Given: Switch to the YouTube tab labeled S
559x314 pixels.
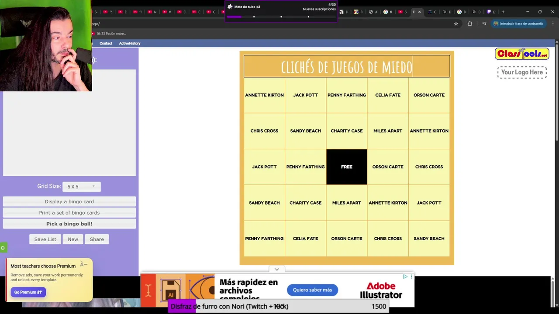Looking at the screenshot, I should click(402, 12).
